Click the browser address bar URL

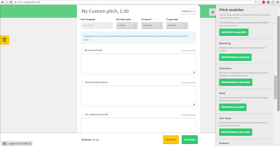tap(29, 2)
